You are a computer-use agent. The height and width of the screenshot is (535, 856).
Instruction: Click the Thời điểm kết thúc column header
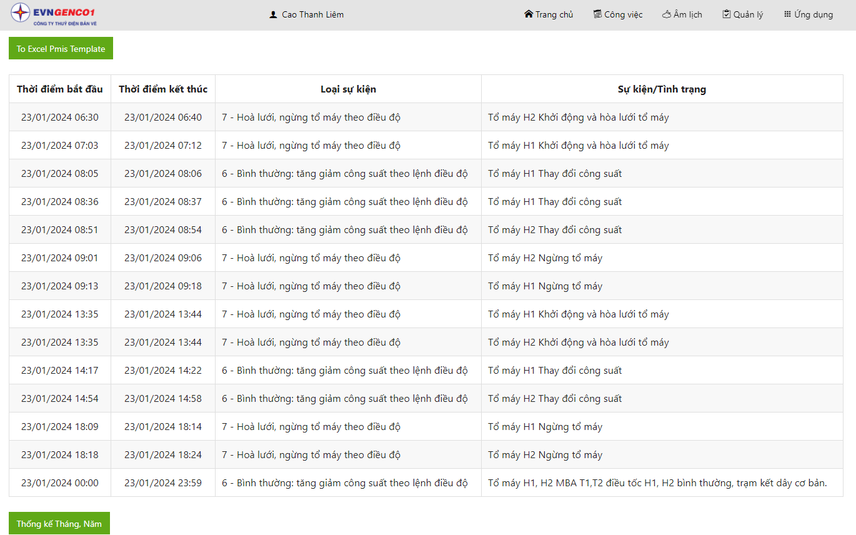click(x=163, y=89)
